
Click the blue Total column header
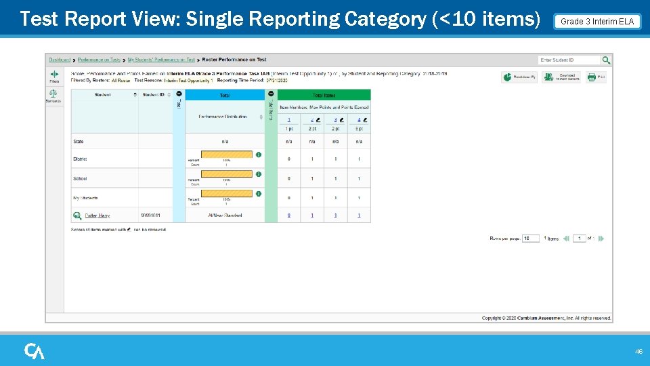[225, 95]
